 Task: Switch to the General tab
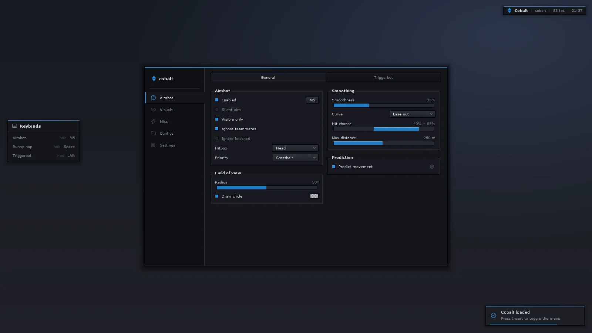pos(268,77)
